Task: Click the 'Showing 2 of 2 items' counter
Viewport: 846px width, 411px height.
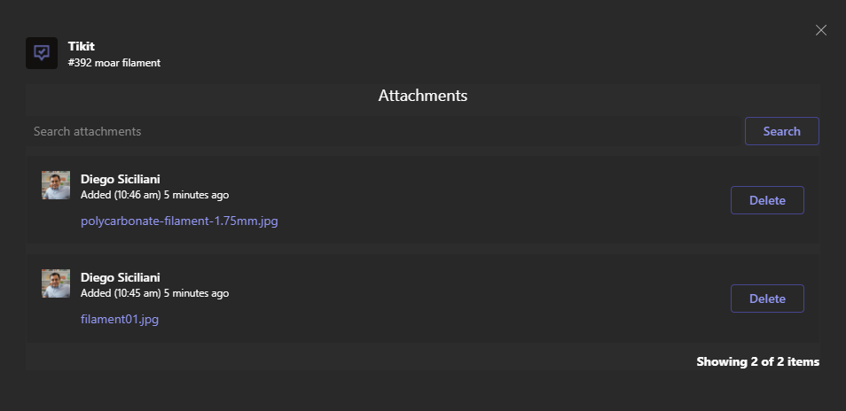Action: click(x=757, y=361)
